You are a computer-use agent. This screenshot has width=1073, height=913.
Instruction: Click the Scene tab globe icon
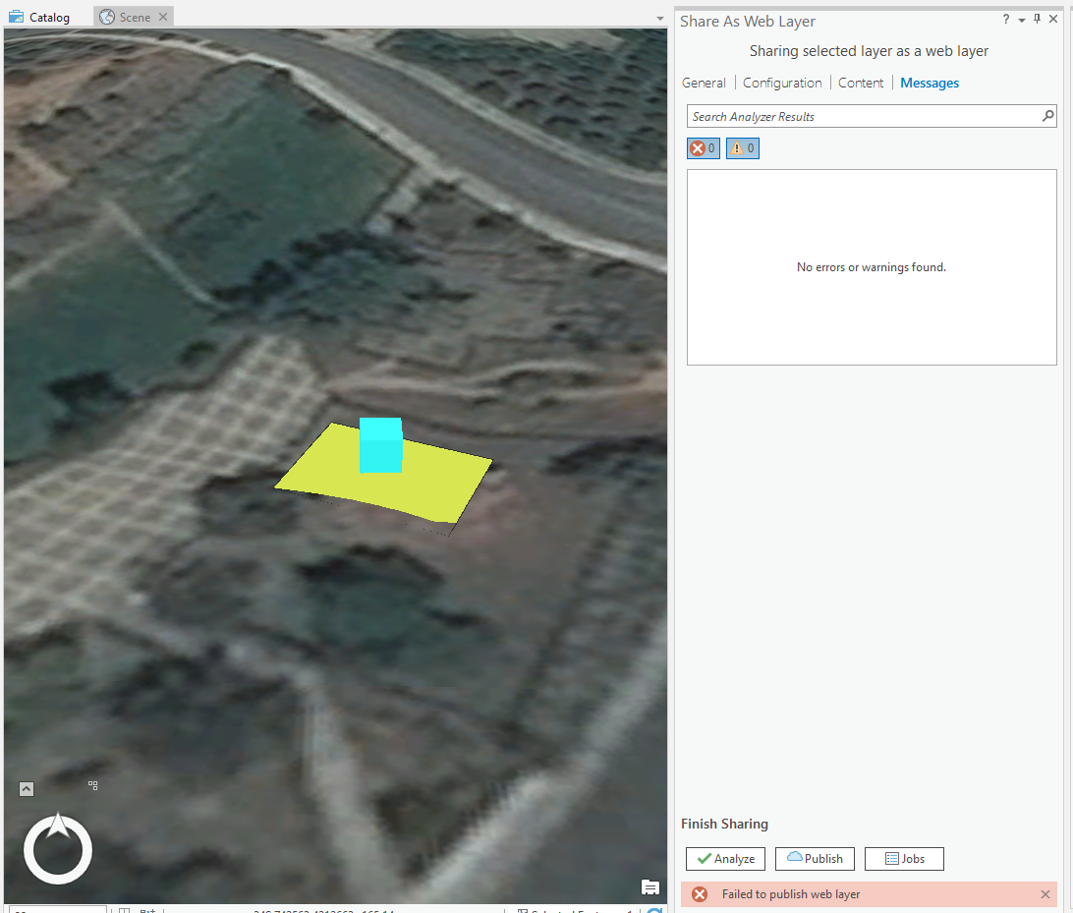tap(107, 17)
